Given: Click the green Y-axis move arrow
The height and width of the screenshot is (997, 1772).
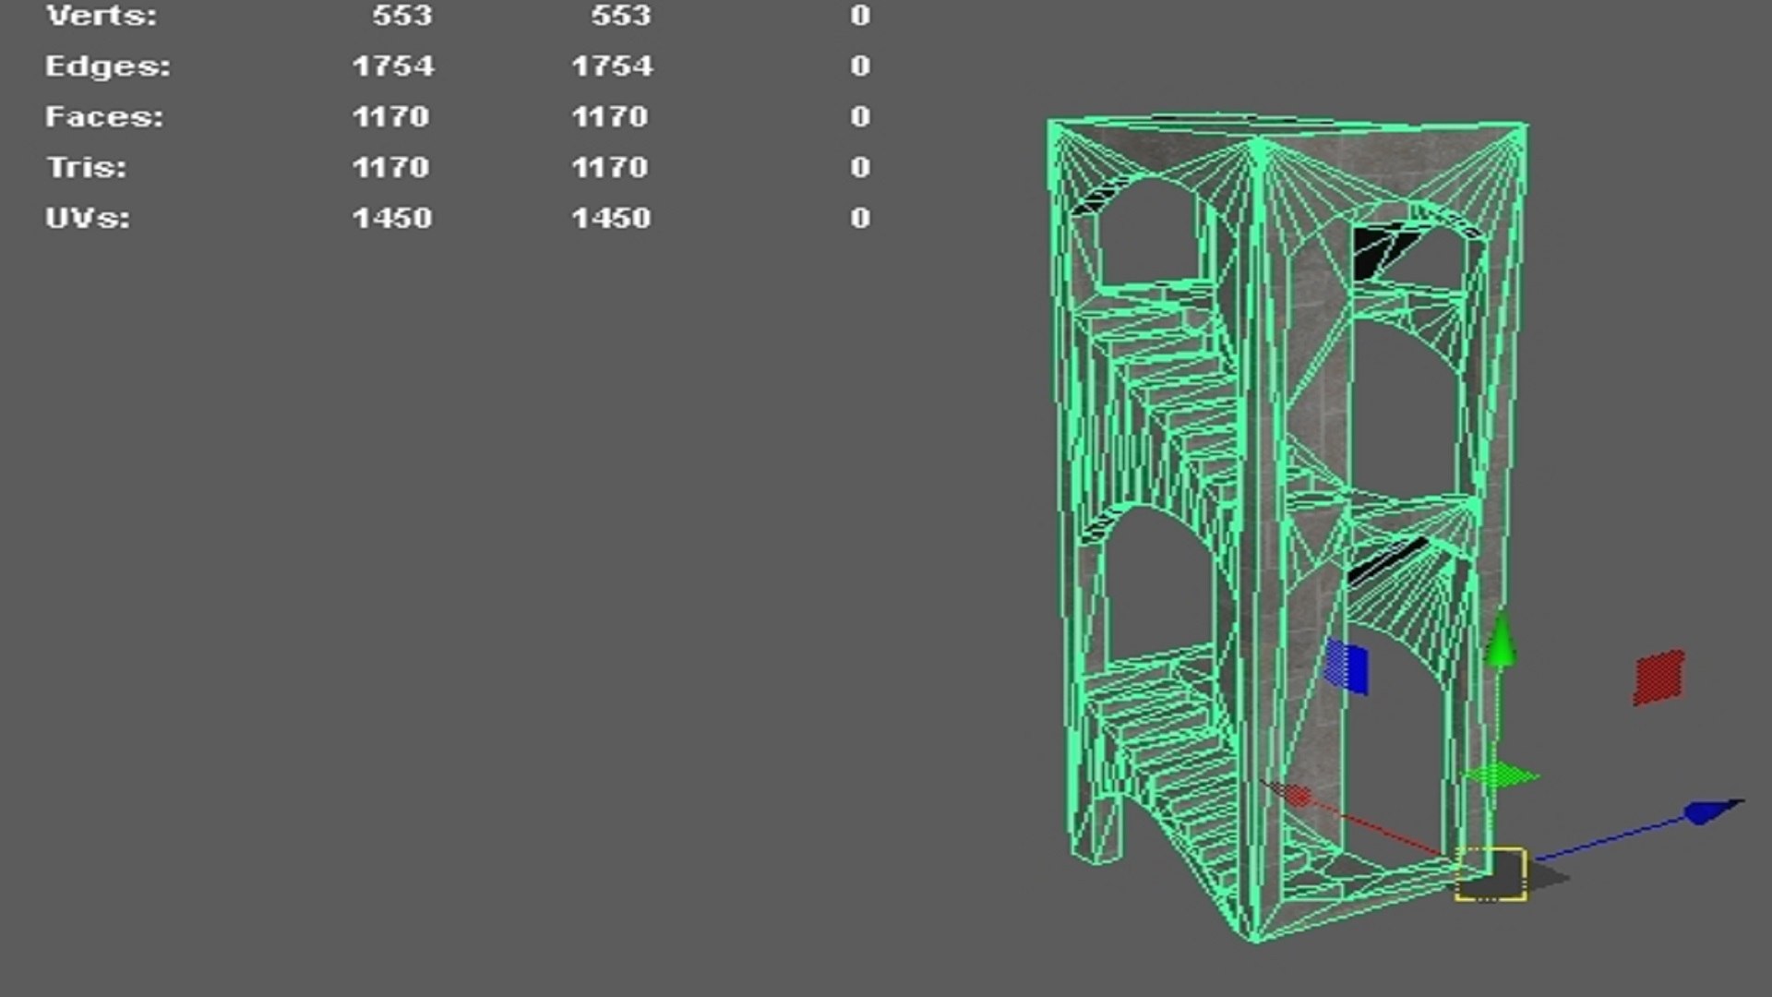Looking at the screenshot, I should click(1502, 639).
